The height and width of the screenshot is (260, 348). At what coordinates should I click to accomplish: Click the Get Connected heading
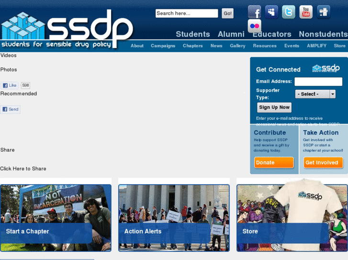click(278, 70)
